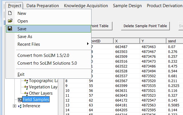
Task: Click Y cell 4872547
Action: pos(153,100)
